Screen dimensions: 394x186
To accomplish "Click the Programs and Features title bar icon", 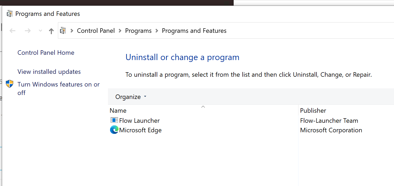I will click(x=10, y=14).
